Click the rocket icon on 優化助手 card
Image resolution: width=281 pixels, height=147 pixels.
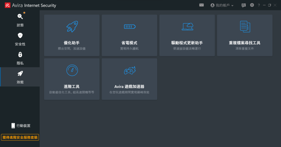click(72, 27)
